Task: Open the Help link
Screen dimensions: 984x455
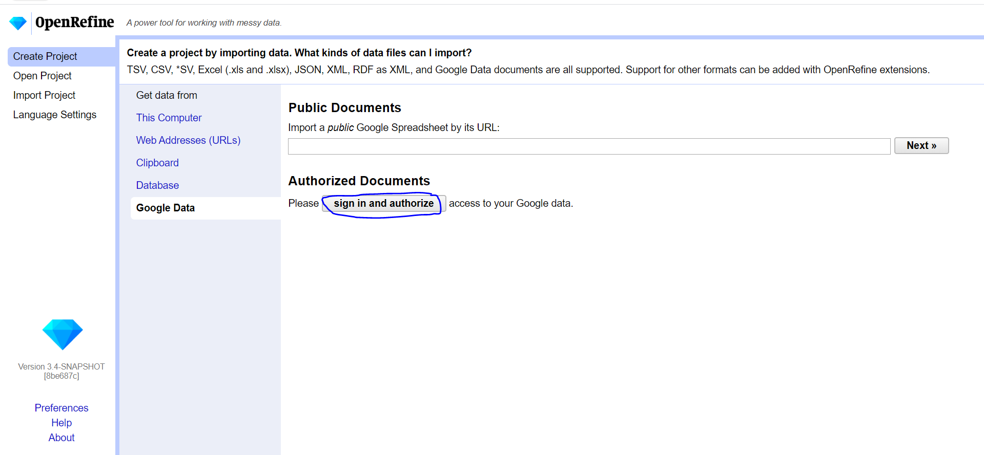Action: tap(61, 423)
